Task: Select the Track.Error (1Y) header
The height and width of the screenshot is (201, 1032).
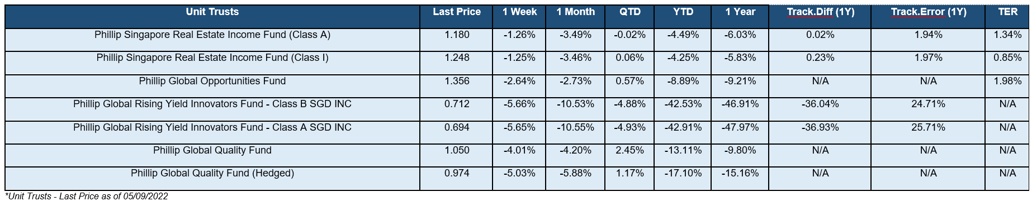Action: 928,12
